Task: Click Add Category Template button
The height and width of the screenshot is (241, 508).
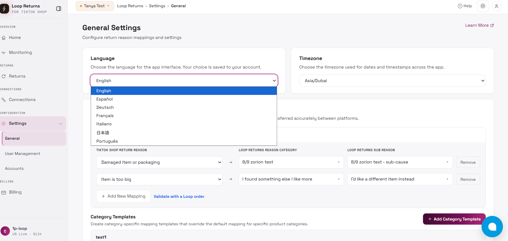Action: tap(454, 219)
